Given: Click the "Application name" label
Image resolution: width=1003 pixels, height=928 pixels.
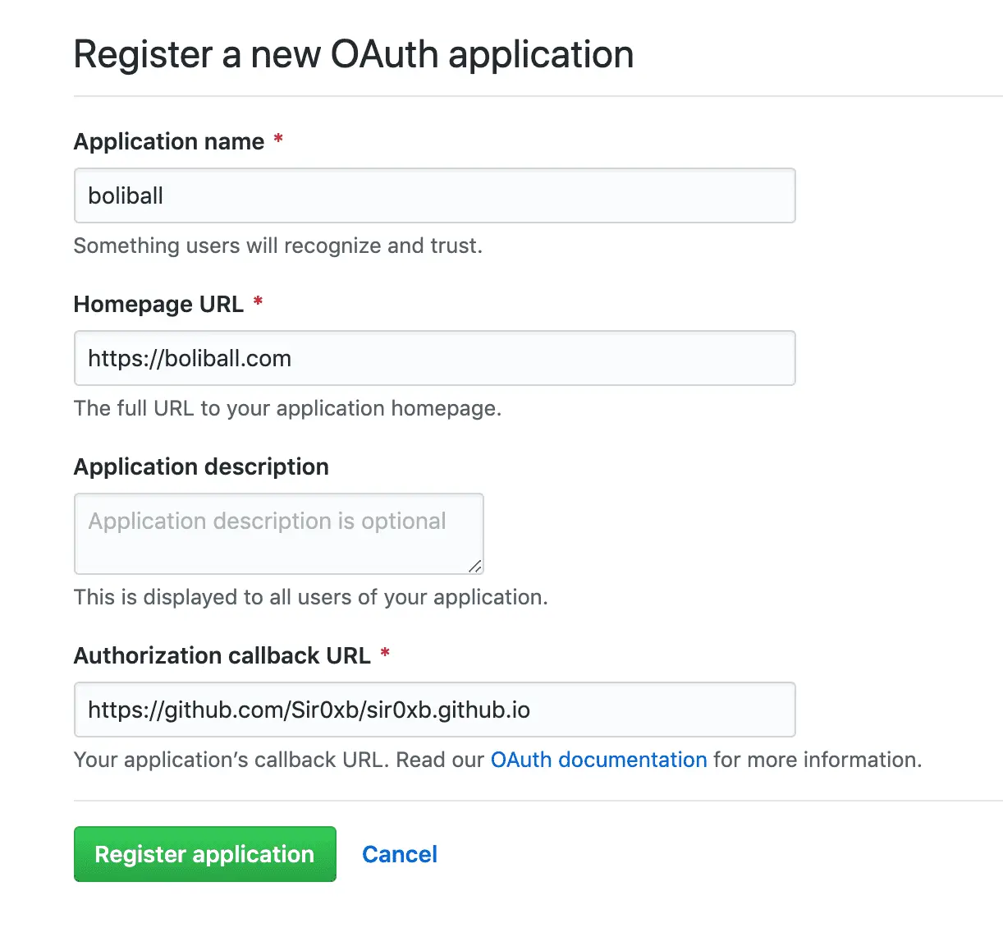Looking at the screenshot, I should pyautogui.click(x=169, y=141).
